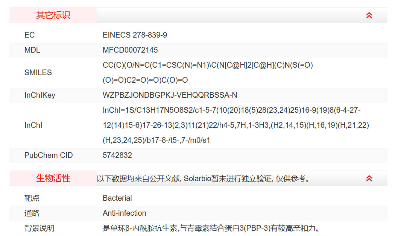
Task: Collapse the 生物活性 section chevron
Action: click(x=369, y=179)
